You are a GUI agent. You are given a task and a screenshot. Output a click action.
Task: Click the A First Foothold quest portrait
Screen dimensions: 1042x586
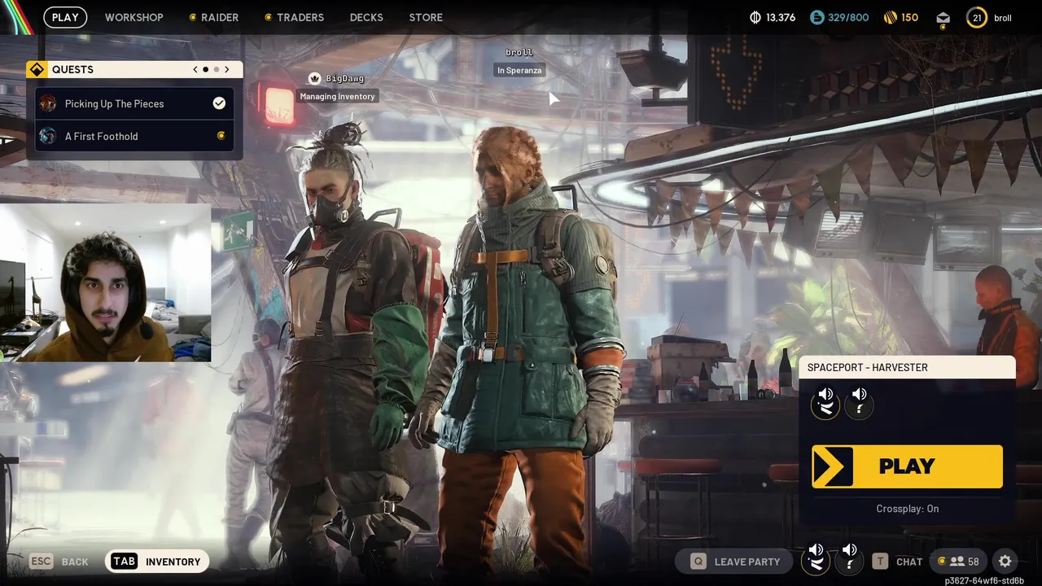(48, 136)
